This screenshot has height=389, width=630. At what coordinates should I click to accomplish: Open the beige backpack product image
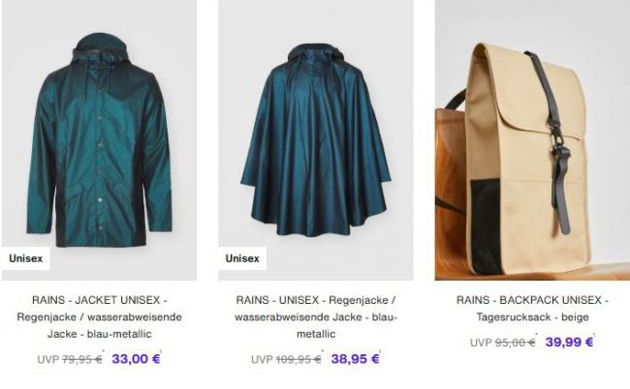(532, 140)
